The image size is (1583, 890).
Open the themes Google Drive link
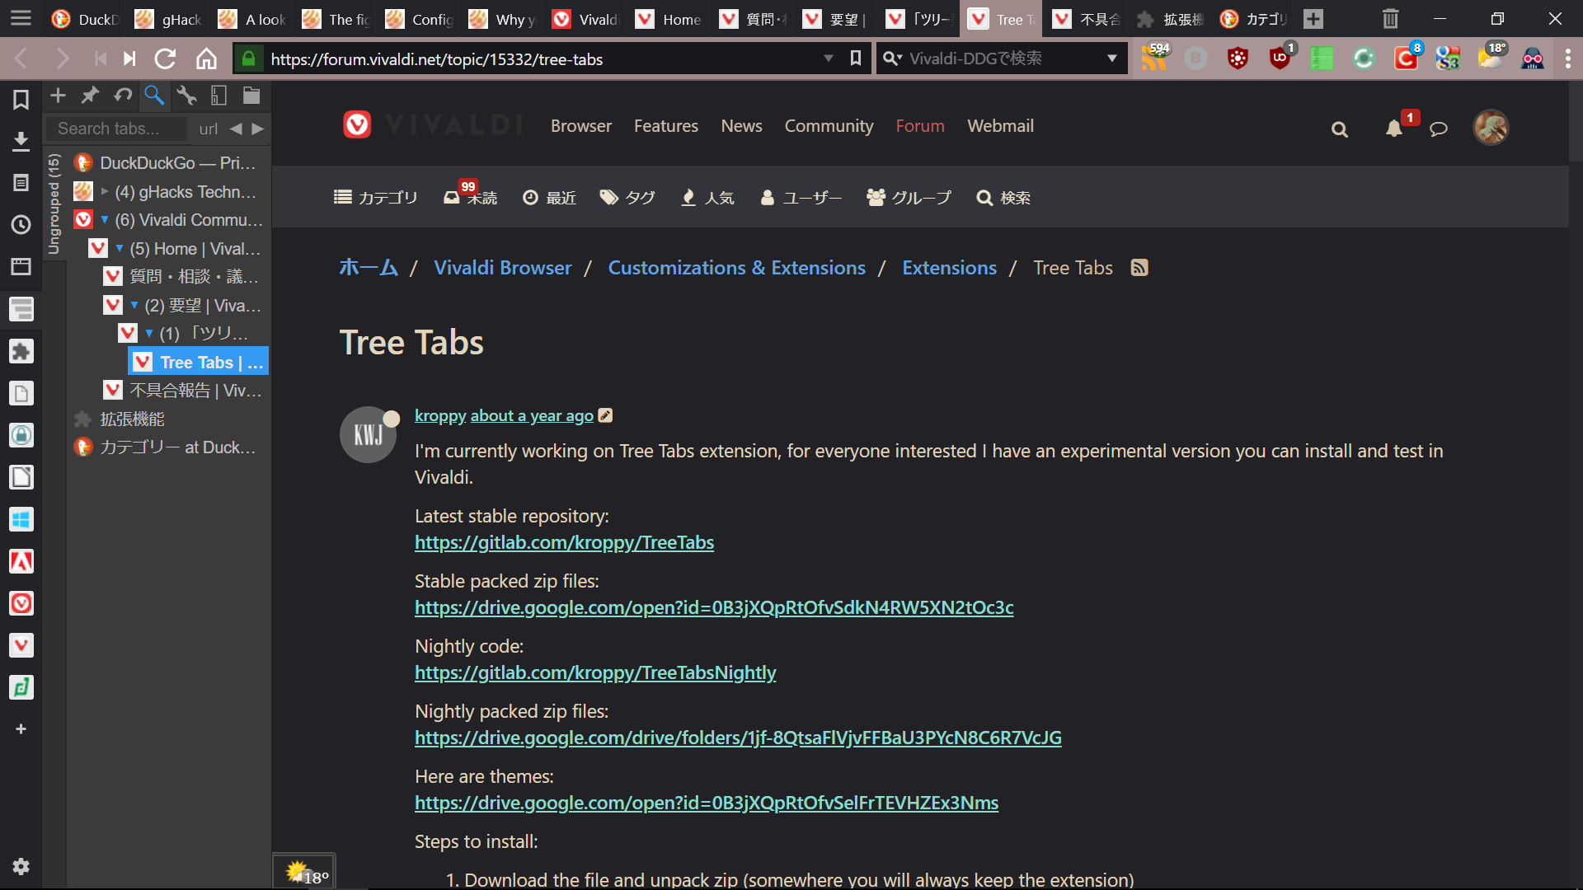tap(707, 803)
